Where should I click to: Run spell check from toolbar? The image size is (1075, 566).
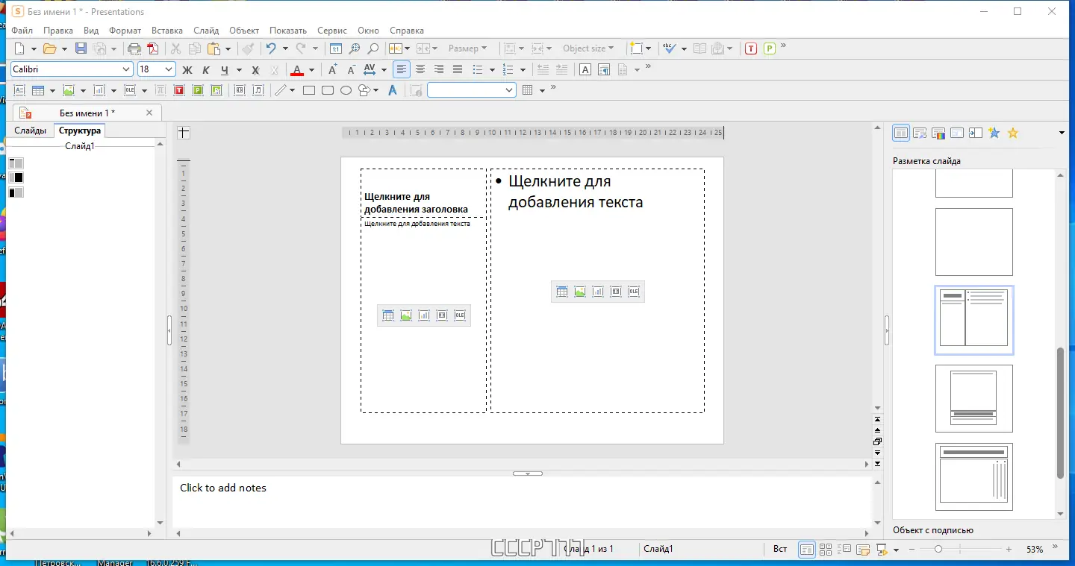click(669, 48)
